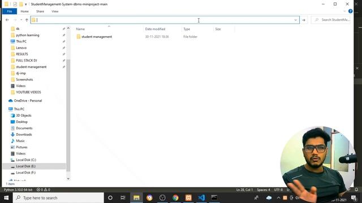This screenshot has height=203, width=362.
Task: Switch to Visual Studio Code taskbar icon
Action: tap(201, 198)
